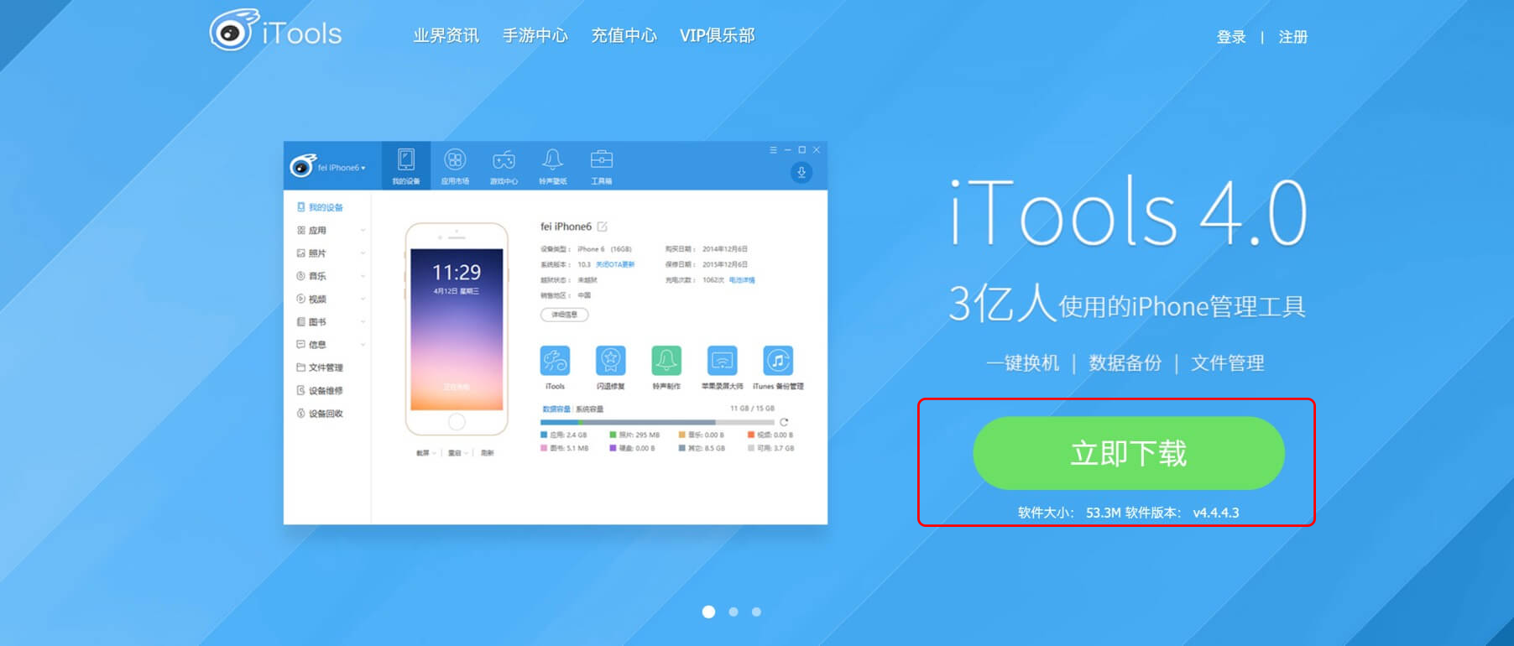1514x646 pixels.
Task: Click the 关闭OTA更新 link
Action: click(x=615, y=264)
